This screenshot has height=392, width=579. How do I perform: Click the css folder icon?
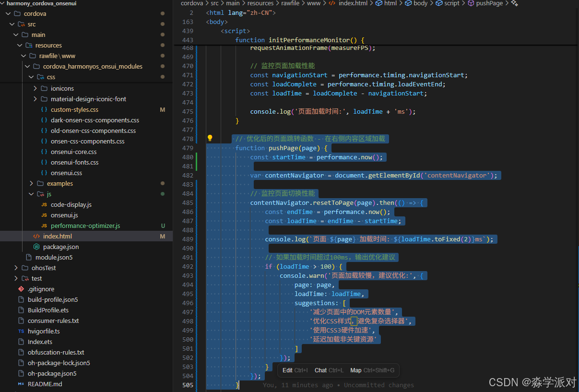tap(40, 77)
